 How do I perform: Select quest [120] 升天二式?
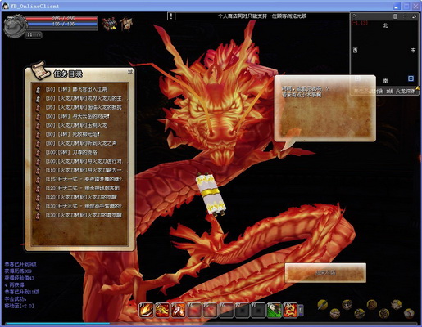82,188
